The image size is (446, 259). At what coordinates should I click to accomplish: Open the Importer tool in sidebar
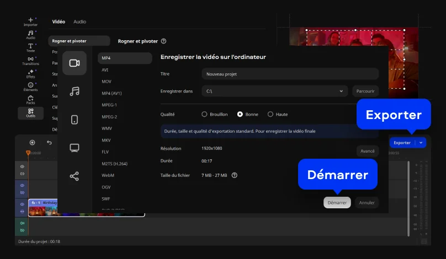30,22
